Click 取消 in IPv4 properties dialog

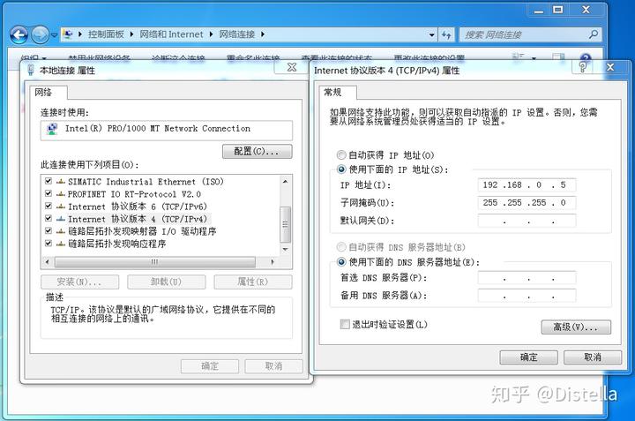coord(593,357)
